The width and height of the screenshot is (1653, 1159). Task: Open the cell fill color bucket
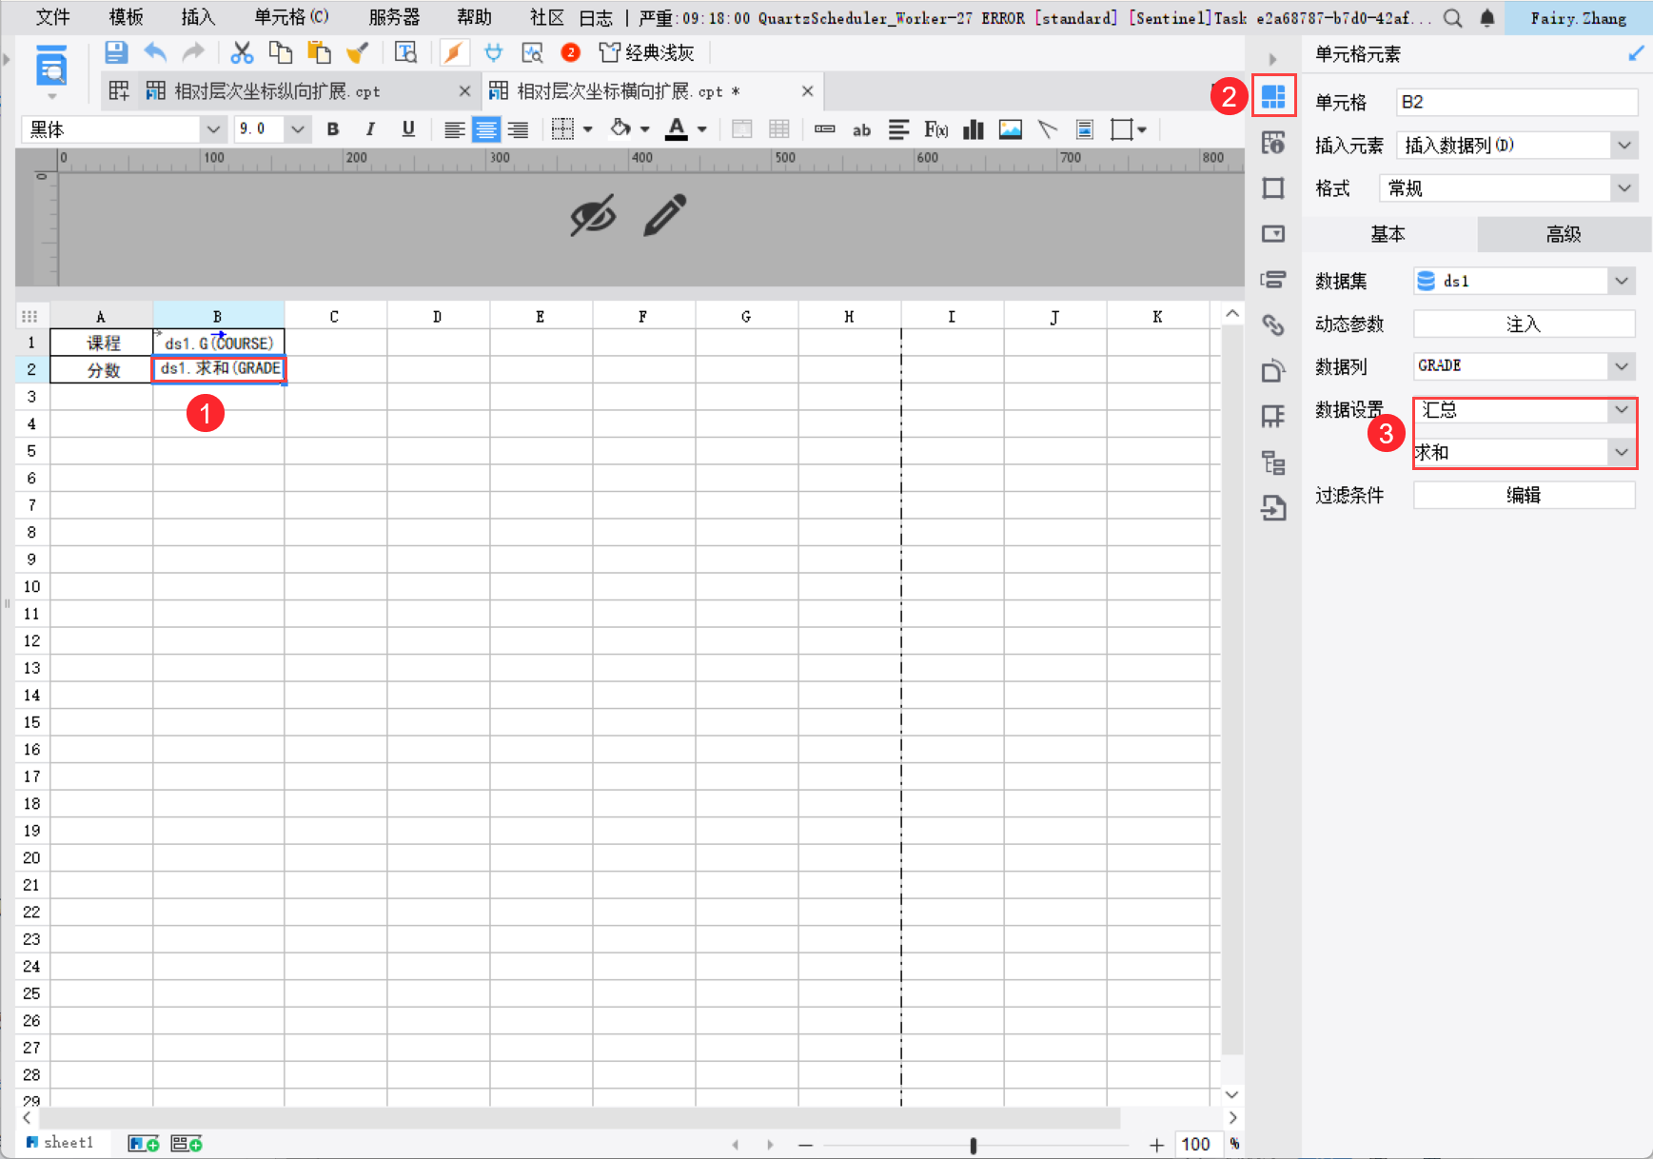[620, 128]
